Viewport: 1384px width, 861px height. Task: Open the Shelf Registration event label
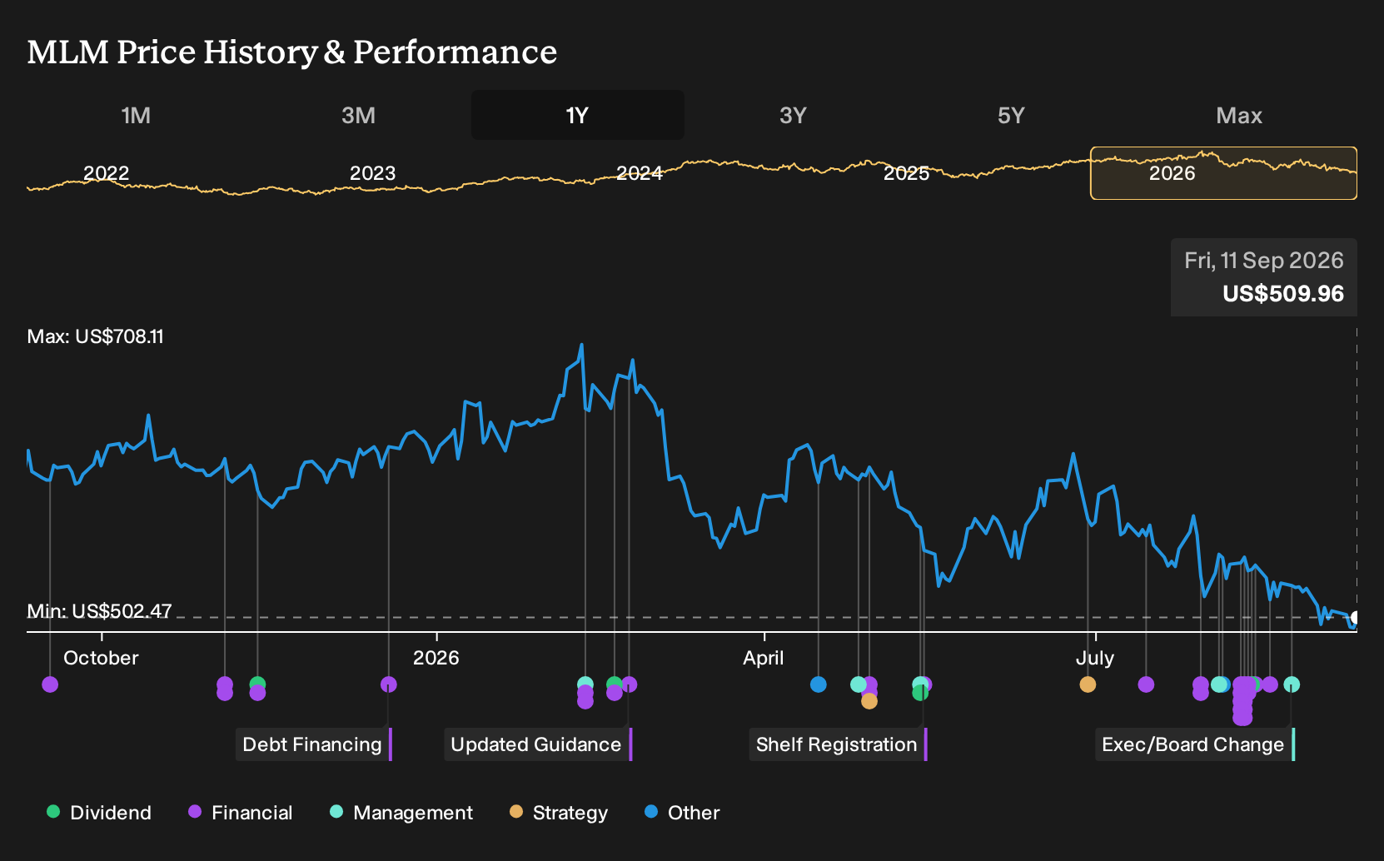(x=838, y=744)
